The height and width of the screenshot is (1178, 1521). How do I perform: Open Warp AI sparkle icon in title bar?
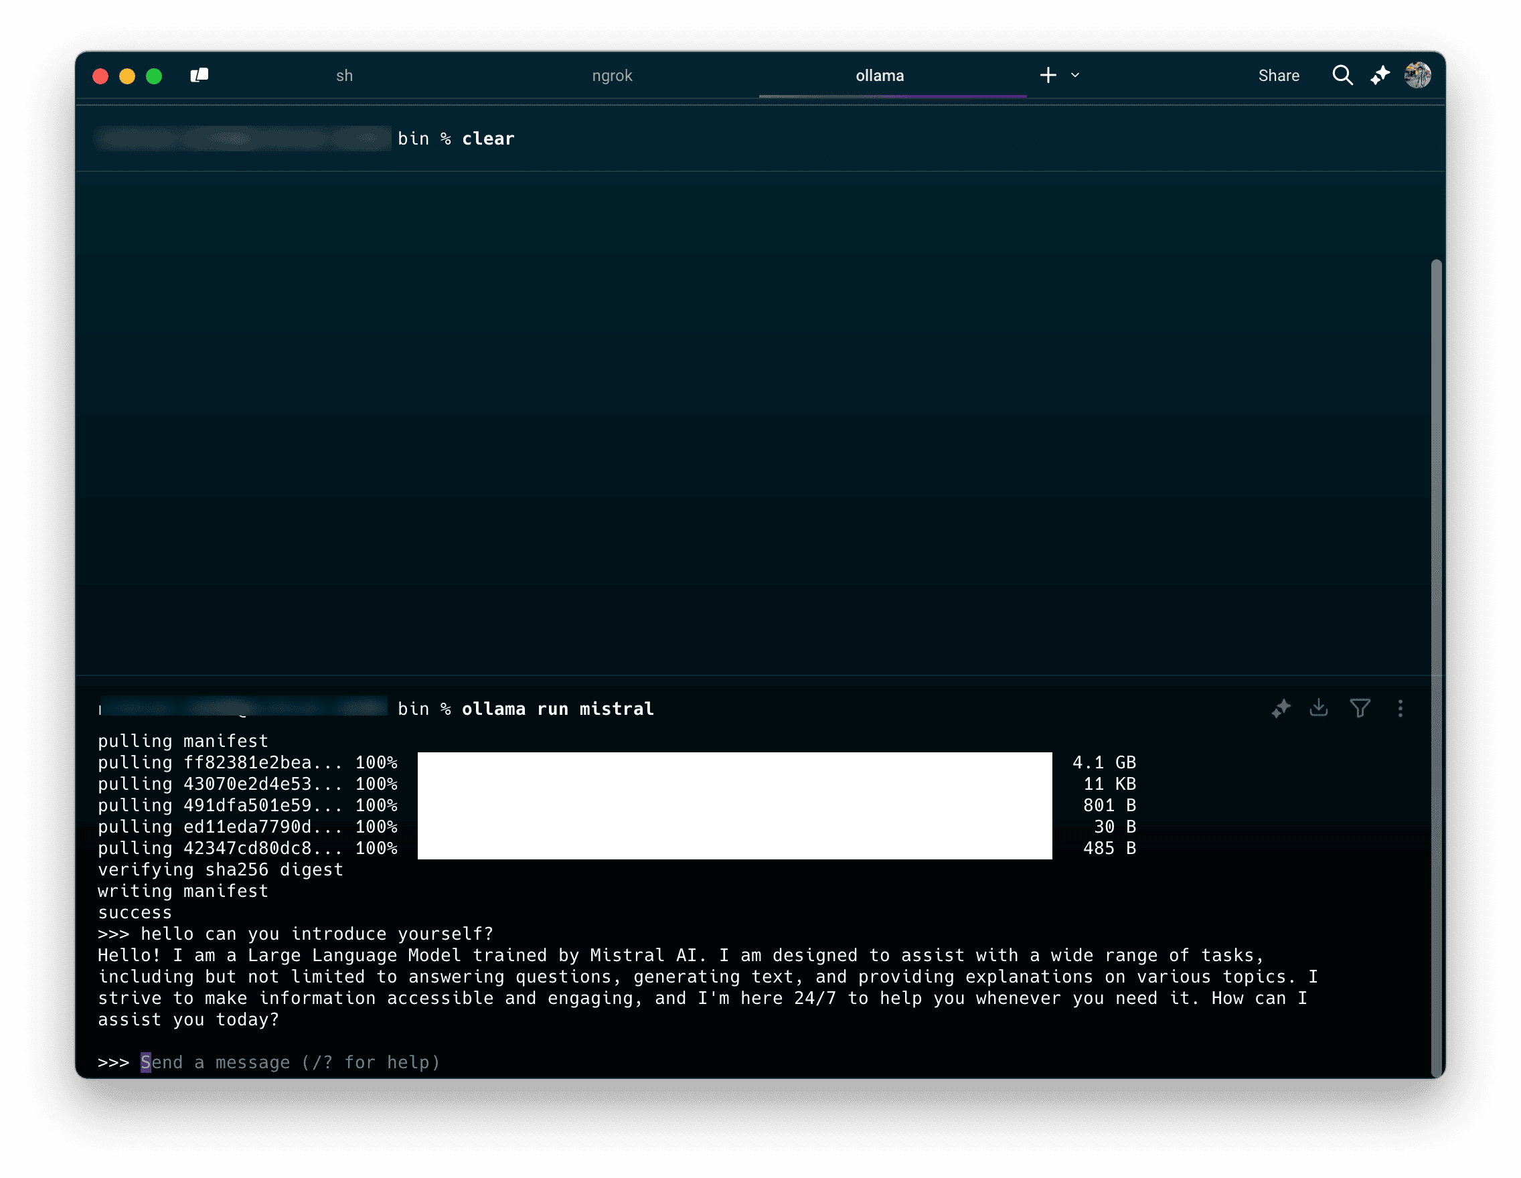(1380, 75)
